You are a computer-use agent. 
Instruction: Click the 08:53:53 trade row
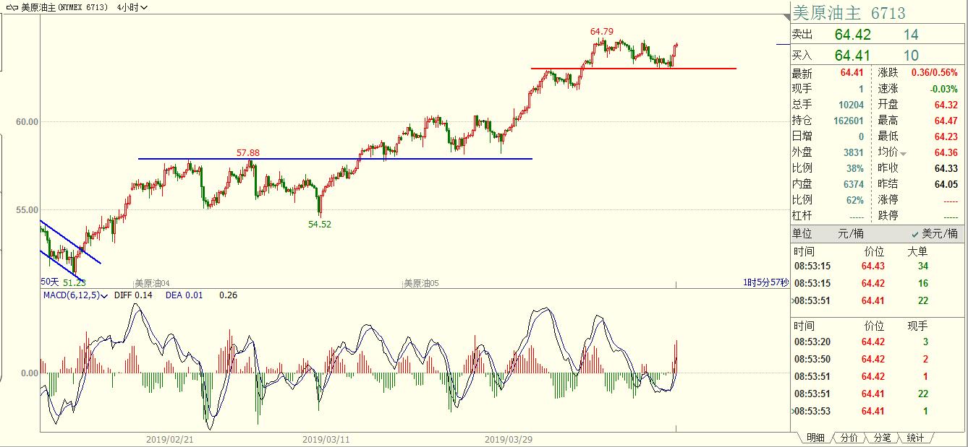pyautogui.click(x=878, y=412)
